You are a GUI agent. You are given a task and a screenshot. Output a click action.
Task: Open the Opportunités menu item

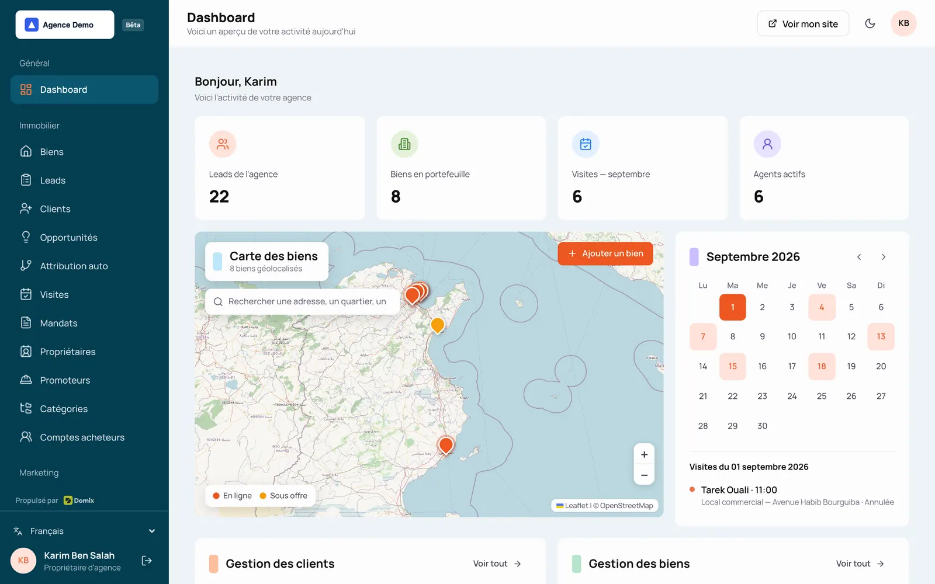[84, 237]
